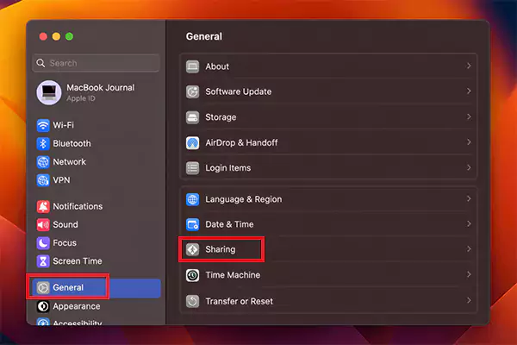The width and height of the screenshot is (517, 345).
Task: Open the Network globe icon
Action: click(x=43, y=161)
